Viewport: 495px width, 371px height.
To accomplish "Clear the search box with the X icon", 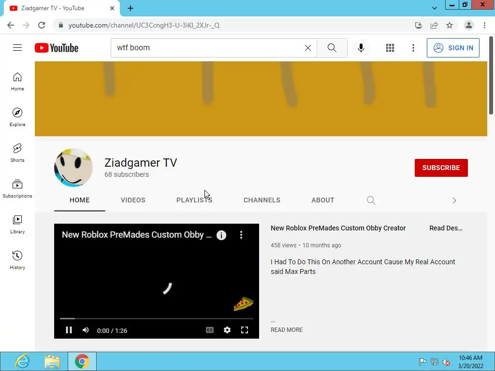I will 308,48.
